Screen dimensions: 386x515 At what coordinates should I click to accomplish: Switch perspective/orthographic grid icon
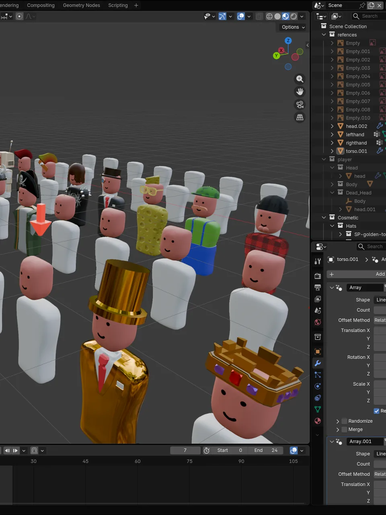(300, 117)
